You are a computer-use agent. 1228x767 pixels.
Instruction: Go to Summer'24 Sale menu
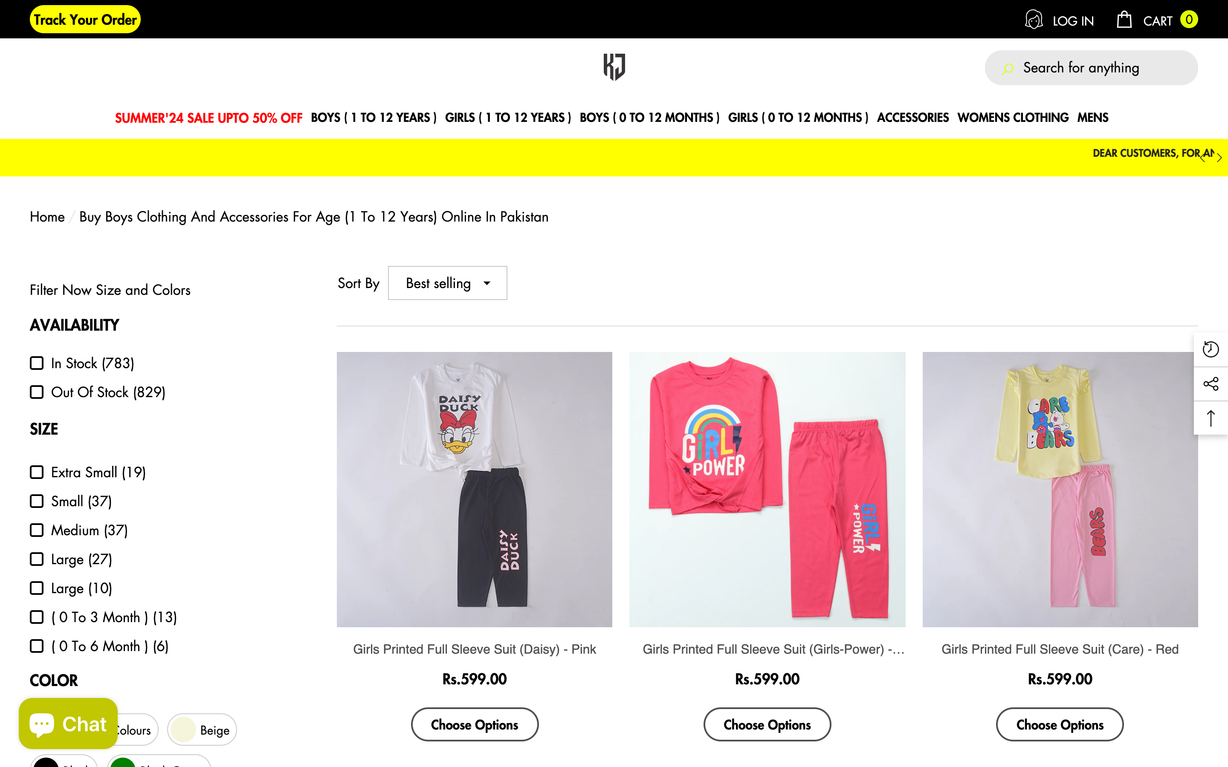coord(209,118)
